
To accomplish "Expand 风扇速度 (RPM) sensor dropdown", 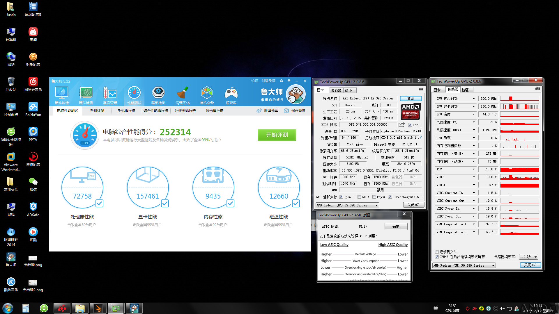I will (x=474, y=130).
